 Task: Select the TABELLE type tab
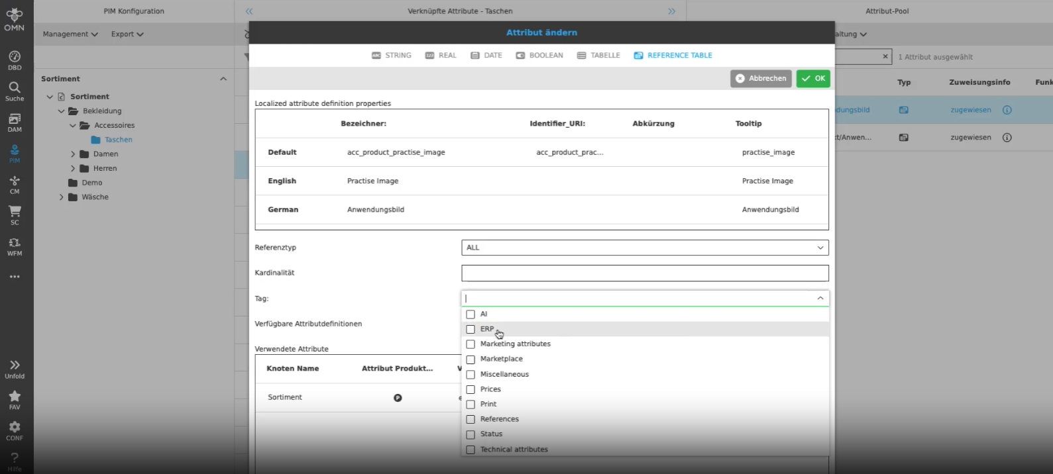click(598, 56)
